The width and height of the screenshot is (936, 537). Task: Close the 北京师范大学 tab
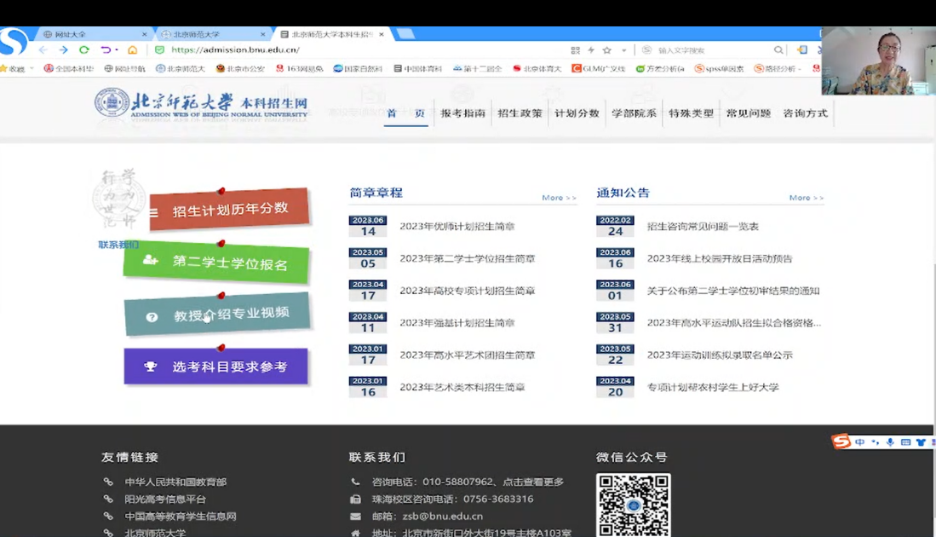click(262, 35)
